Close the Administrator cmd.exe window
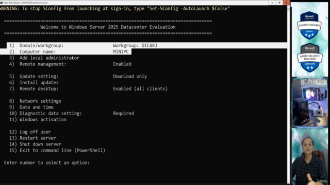This screenshot has height=185, width=330. [286, 3]
